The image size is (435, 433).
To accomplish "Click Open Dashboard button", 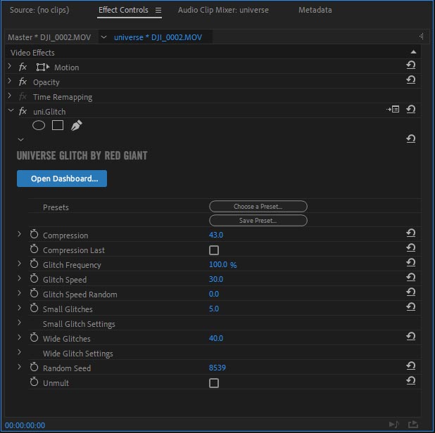I will point(62,179).
